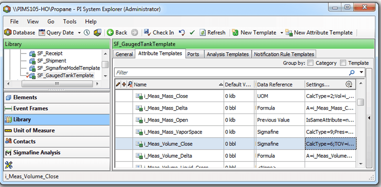381x187 pixels.
Task: Click the i_Meas_Mass_VaporSpace attribute icon
Action: point(139,132)
